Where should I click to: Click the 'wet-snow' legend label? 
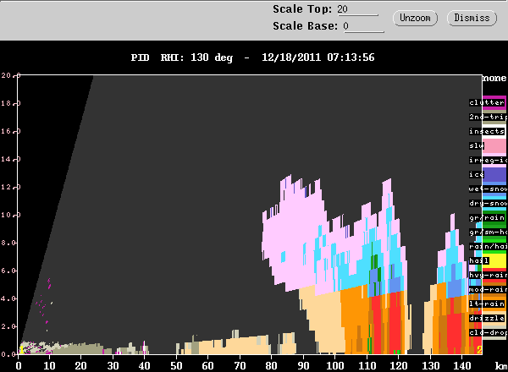(x=489, y=189)
